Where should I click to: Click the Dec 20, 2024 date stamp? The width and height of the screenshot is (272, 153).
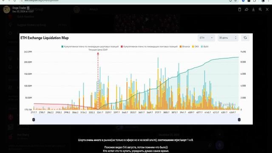tap(23, 11)
